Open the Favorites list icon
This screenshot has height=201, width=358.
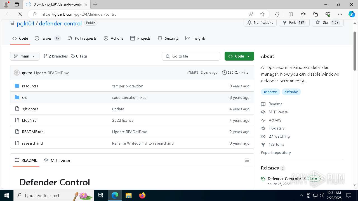click(x=303, y=14)
